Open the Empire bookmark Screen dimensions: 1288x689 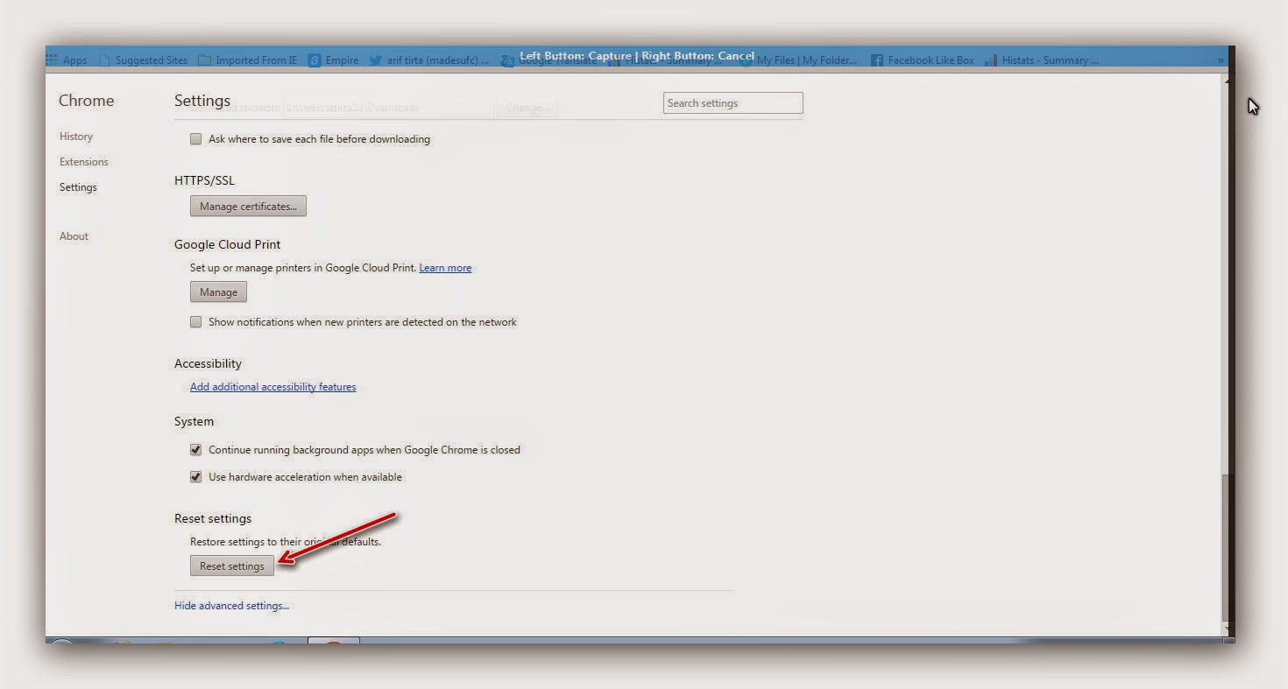point(333,60)
